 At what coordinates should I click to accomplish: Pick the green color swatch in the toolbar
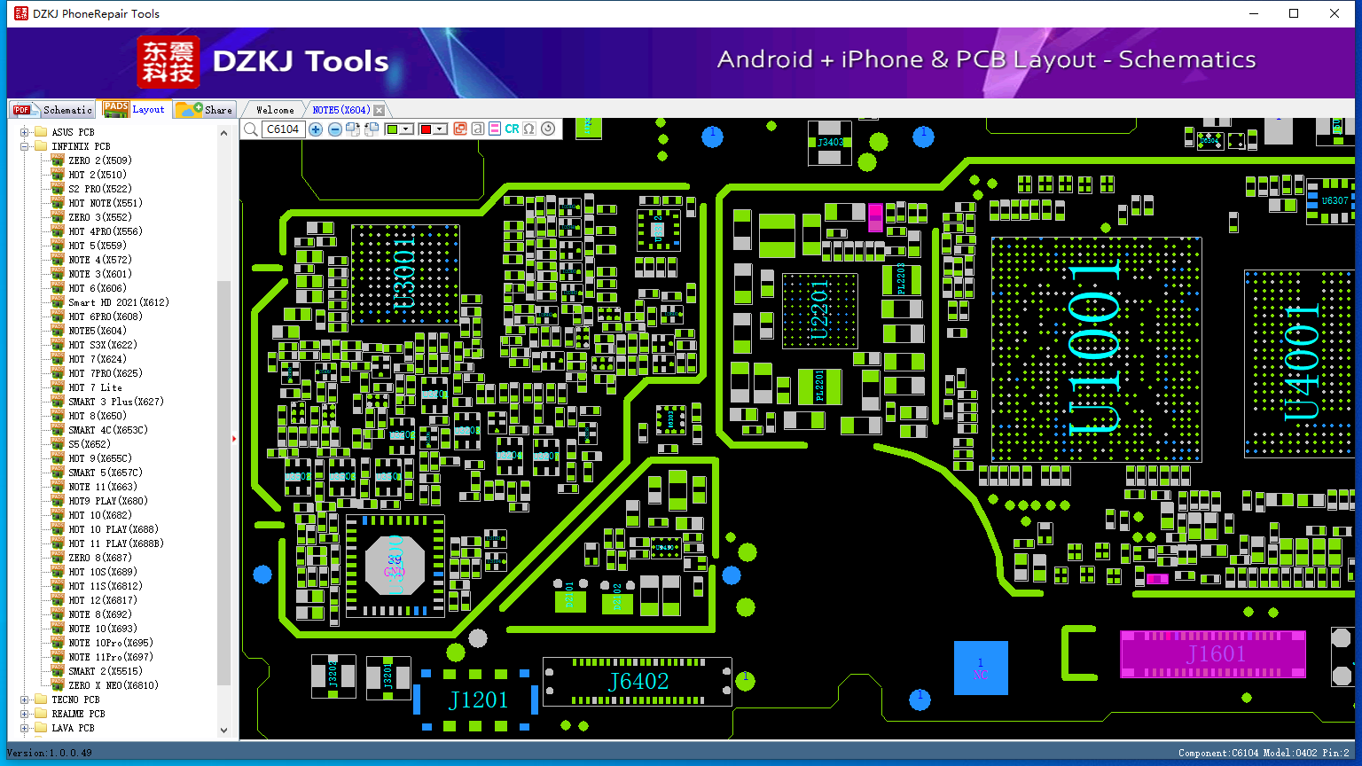(x=393, y=129)
